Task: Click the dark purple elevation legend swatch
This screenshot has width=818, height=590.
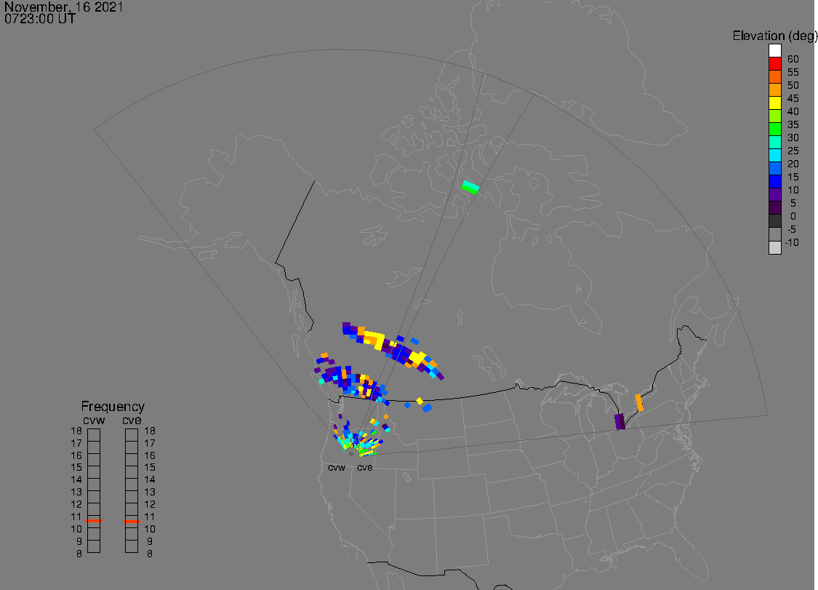Action: 774,207
